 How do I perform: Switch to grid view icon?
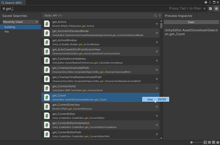pos(209,142)
